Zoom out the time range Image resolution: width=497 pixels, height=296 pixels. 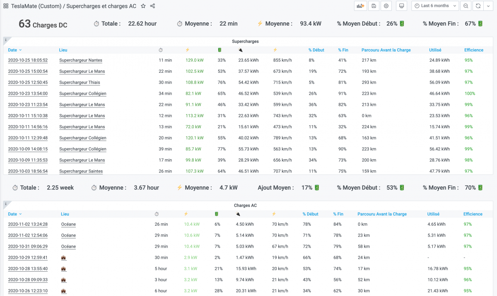click(466, 6)
